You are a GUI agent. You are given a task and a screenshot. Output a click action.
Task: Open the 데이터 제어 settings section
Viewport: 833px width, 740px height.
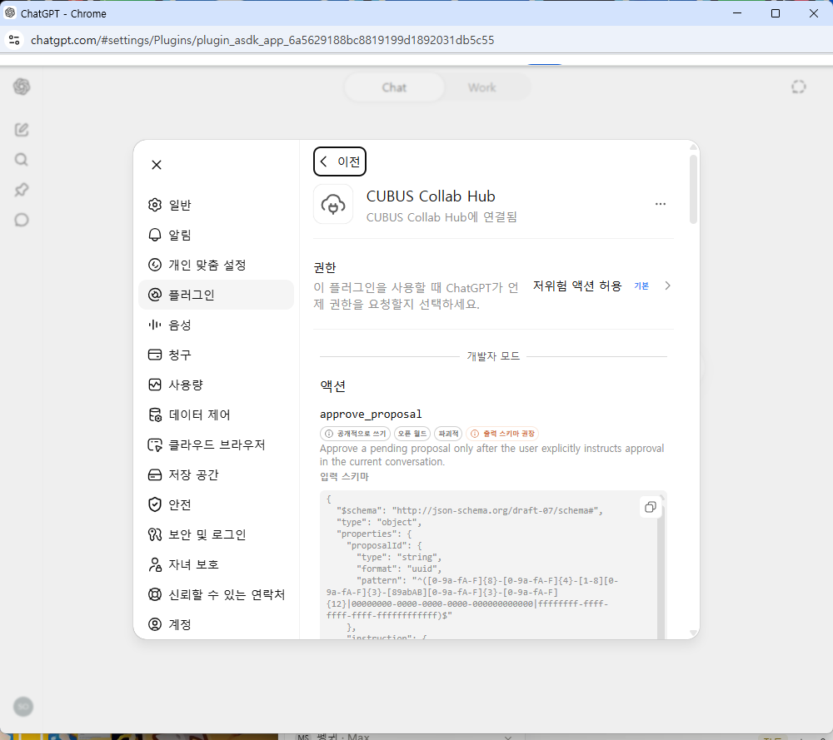pyautogui.click(x=216, y=415)
